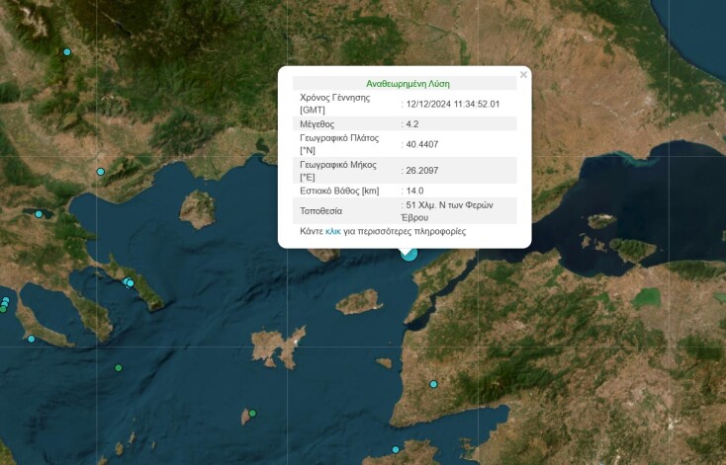Click the cyan marker beside the lake on the far left

click(39, 214)
